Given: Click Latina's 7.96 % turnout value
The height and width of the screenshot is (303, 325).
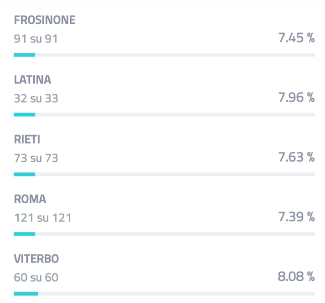Looking at the screenshot, I should 296,98.
